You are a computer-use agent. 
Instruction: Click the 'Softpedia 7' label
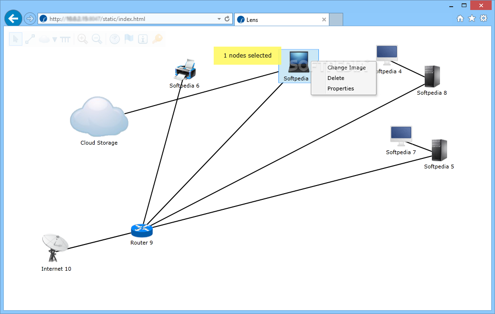(x=401, y=152)
